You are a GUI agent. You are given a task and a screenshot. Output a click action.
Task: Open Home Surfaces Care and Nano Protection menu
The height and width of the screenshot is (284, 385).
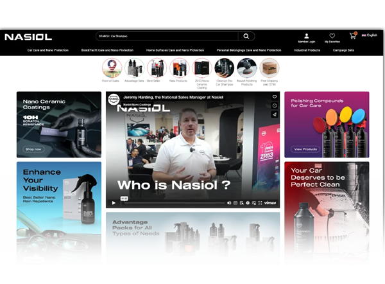coord(175,50)
